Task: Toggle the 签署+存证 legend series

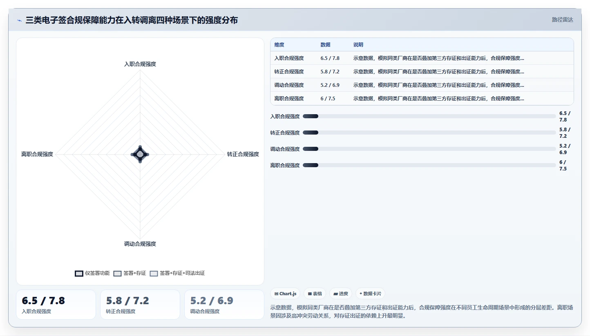Action: 130,273
